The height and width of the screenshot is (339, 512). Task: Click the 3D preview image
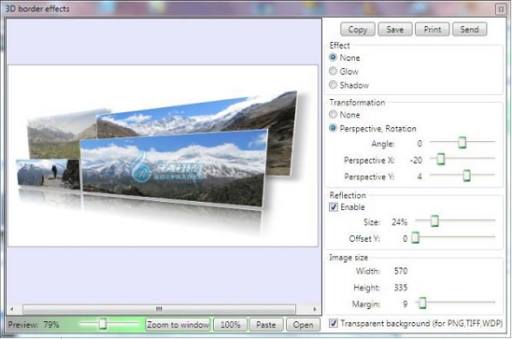[163, 156]
